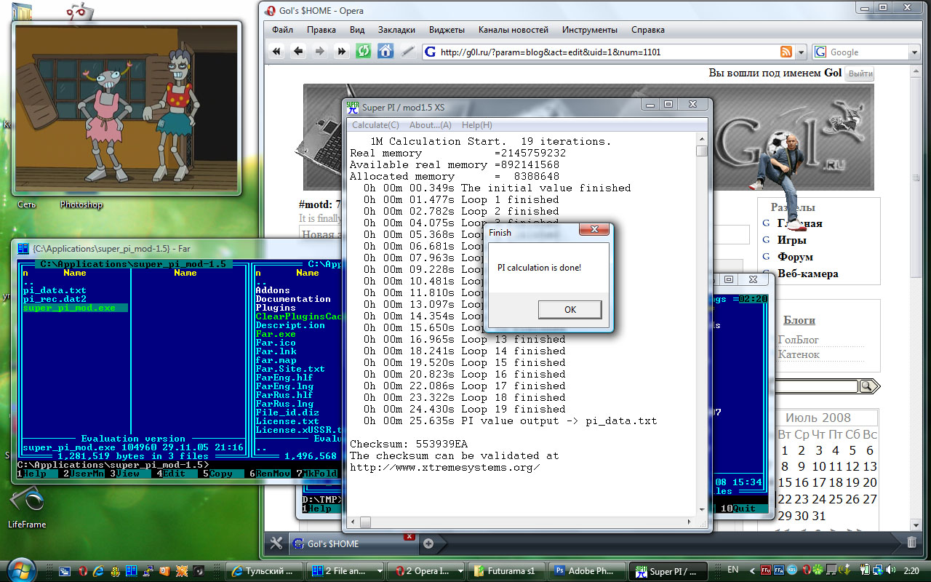Go back in Opera browser

(298, 52)
